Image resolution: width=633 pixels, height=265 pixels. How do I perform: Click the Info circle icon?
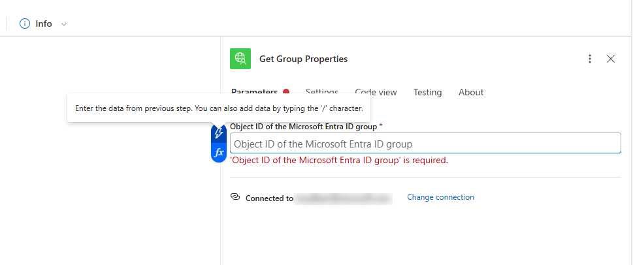pos(25,23)
